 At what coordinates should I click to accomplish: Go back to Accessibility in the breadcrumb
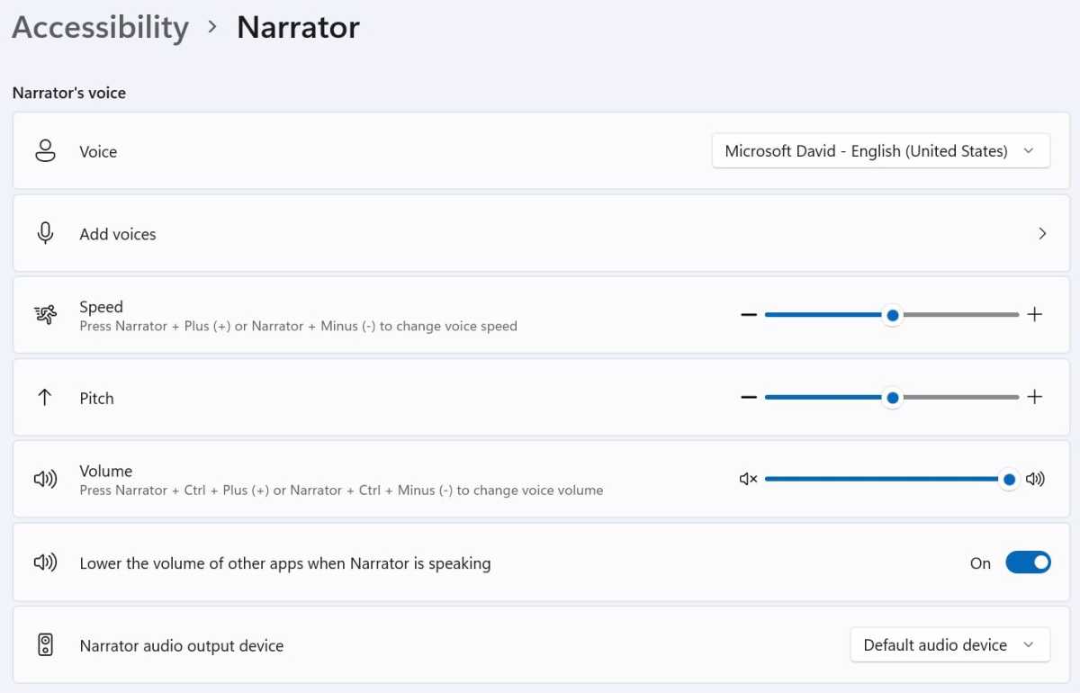tap(100, 27)
